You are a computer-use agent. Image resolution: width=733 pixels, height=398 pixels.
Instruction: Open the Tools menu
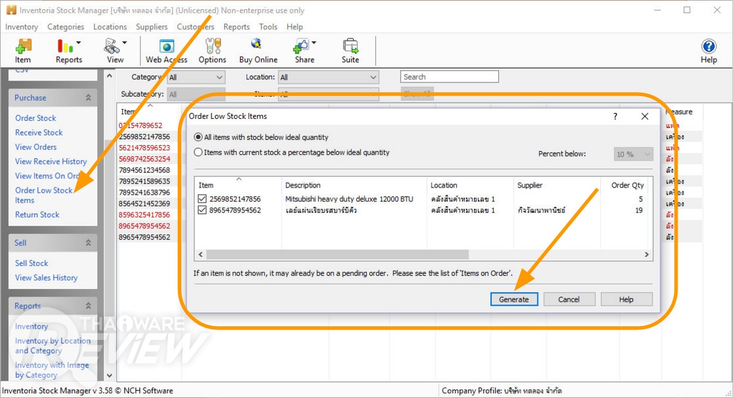click(x=268, y=27)
